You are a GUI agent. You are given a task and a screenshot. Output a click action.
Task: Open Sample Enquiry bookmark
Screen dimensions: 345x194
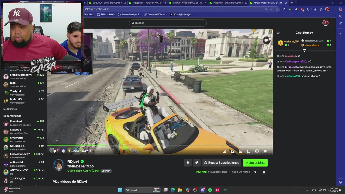(129, 15)
